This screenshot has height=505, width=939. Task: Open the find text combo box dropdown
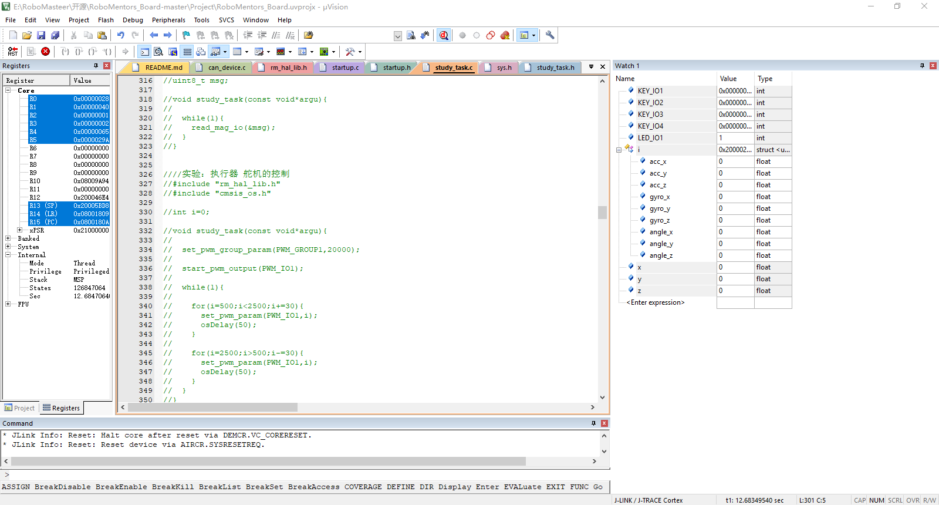(x=397, y=36)
